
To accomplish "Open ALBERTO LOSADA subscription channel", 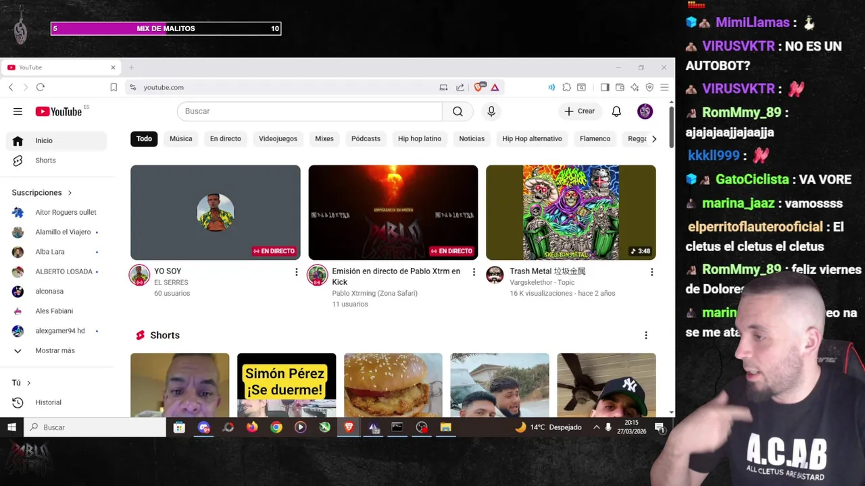I will click(57, 271).
